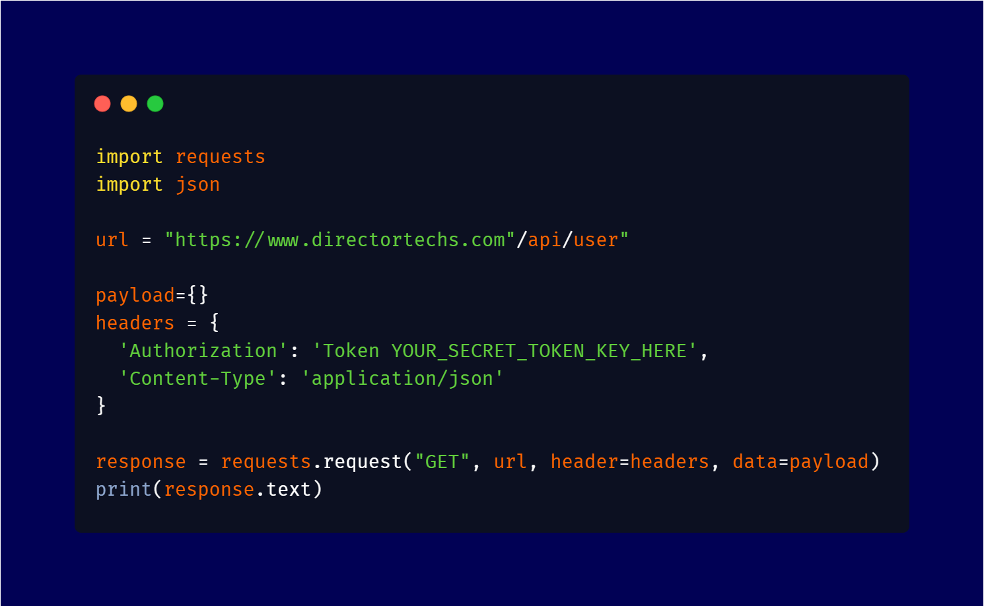The height and width of the screenshot is (606, 984).
Task: Click the 'application/json' value string
Action: [x=402, y=379]
